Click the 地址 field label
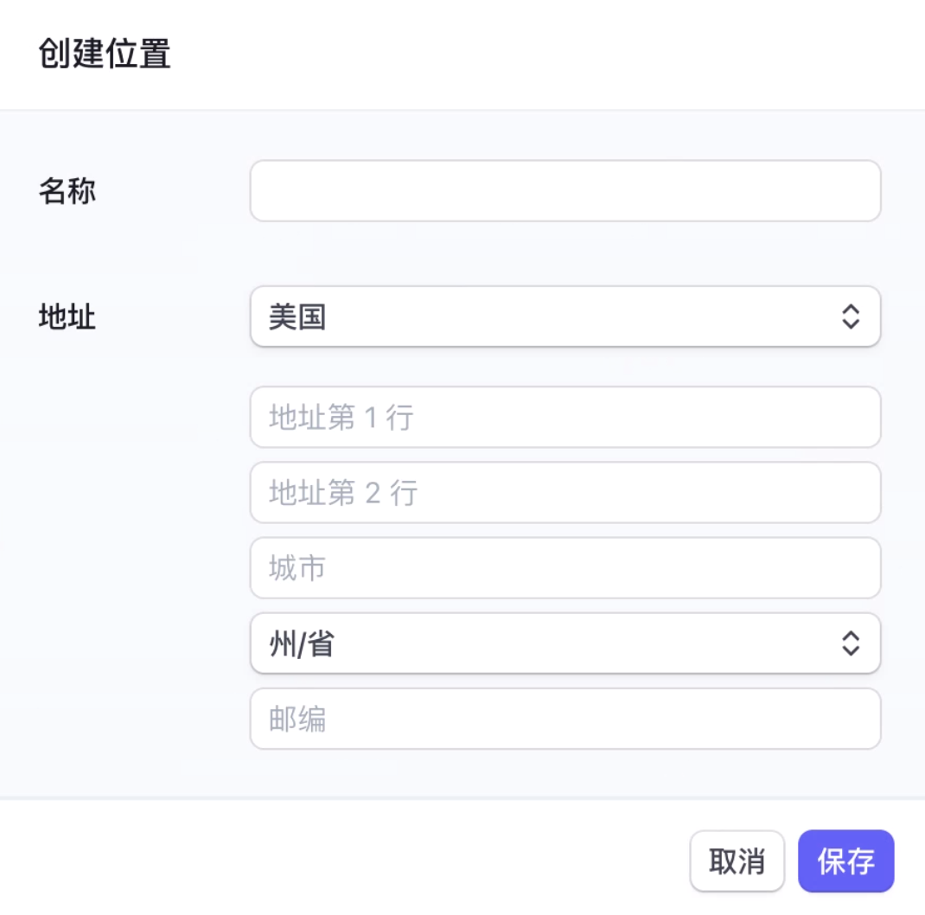This screenshot has height=915, width=925. coord(67,317)
